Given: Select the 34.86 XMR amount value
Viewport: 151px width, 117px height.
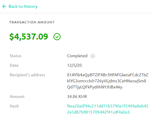Looking at the screenshot, I should [77, 96].
